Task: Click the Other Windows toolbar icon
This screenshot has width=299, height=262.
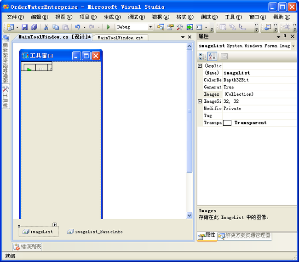Action: (199, 27)
